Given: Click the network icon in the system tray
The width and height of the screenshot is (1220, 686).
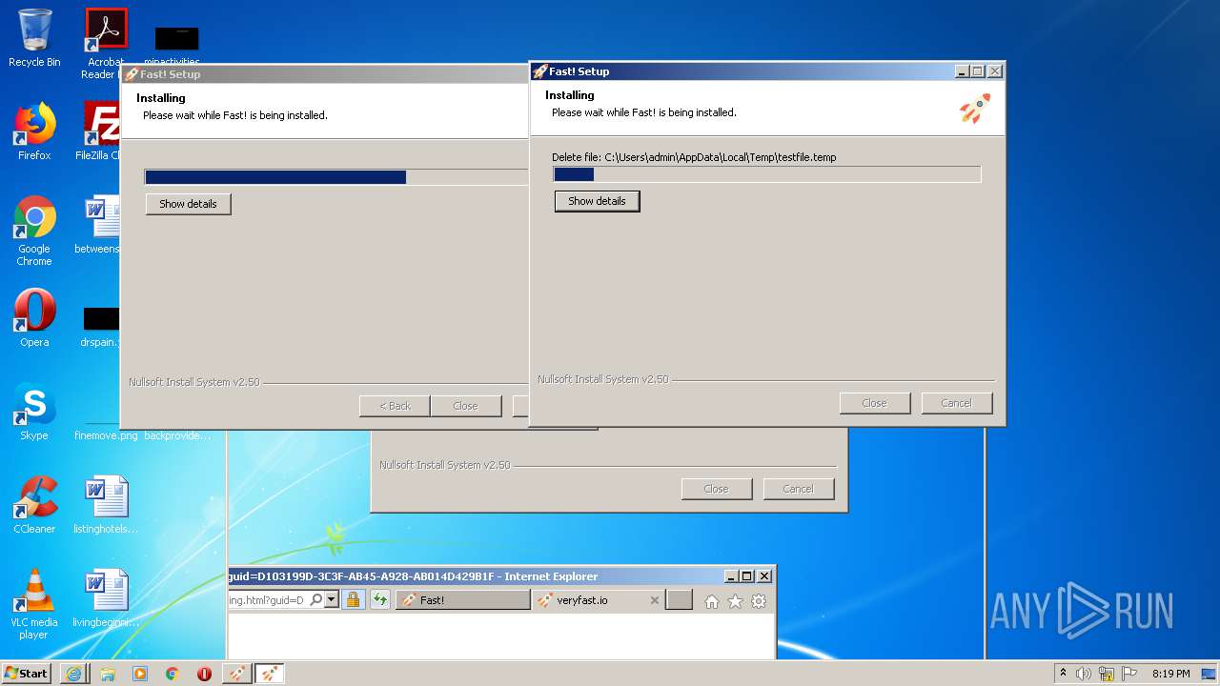Looking at the screenshot, I should (1107, 674).
